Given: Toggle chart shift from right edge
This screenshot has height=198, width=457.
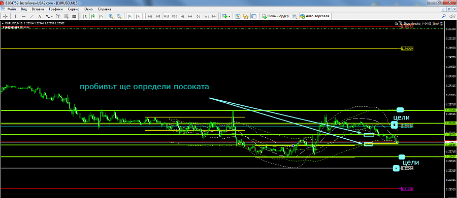Looking at the screenshot, I should pos(138,16).
